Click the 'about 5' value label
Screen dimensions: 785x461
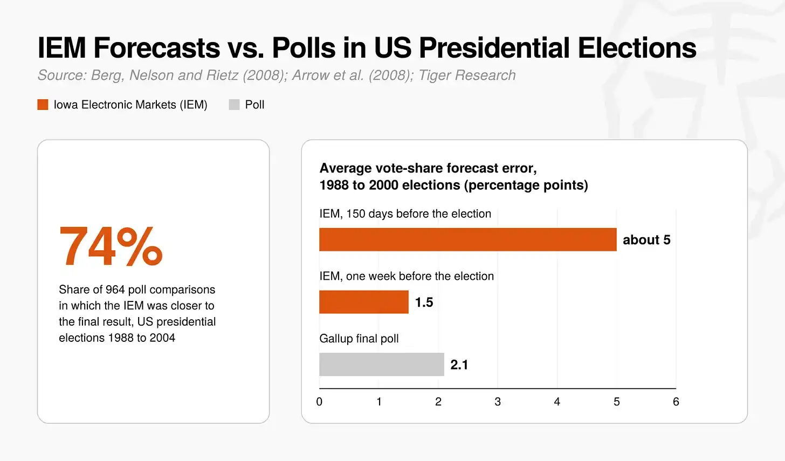click(x=646, y=240)
